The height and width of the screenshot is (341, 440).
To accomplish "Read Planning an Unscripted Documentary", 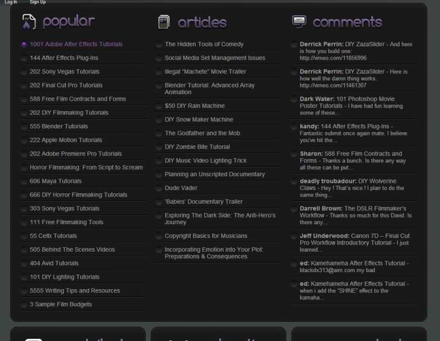I will (x=215, y=175).
